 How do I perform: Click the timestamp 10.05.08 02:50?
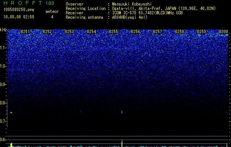pos(19,17)
